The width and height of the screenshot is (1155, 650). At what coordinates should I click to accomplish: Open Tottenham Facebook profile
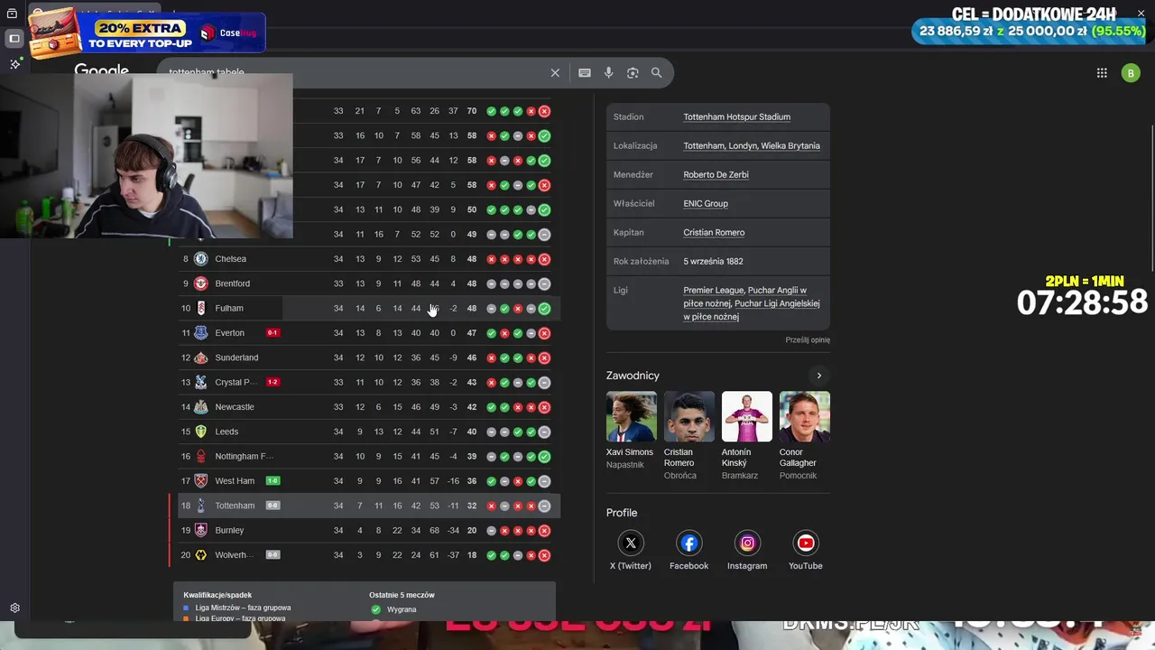click(x=689, y=543)
